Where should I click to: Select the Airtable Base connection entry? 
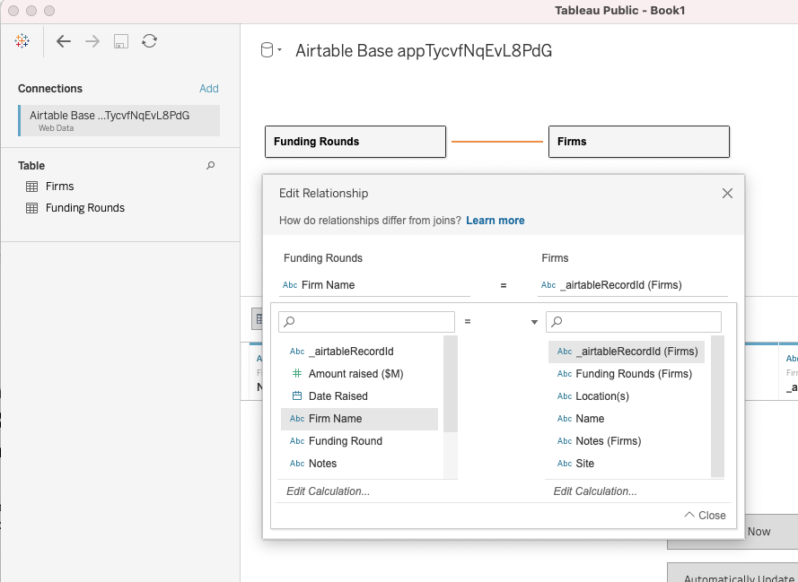(x=119, y=120)
